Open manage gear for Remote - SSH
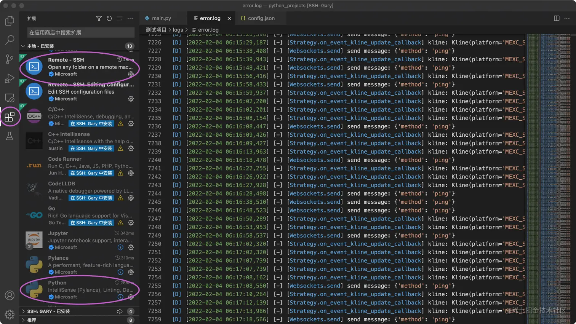This screenshot has height=324, width=576. [x=131, y=74]
